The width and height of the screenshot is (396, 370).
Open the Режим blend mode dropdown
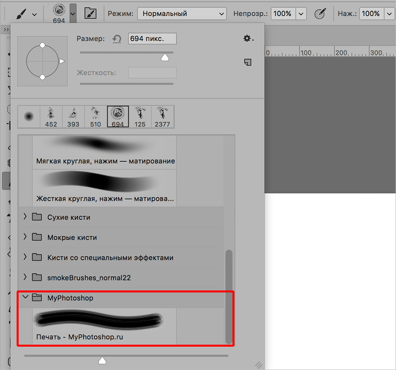click(x=182, y=13)
